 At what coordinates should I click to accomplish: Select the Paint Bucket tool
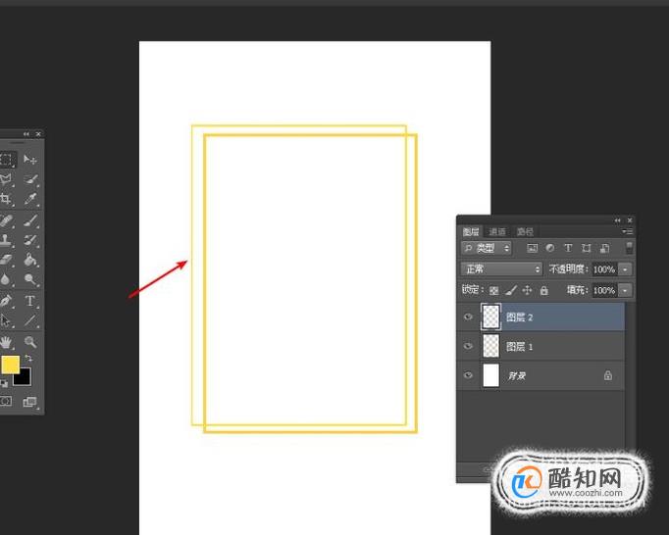click(30, 260)
